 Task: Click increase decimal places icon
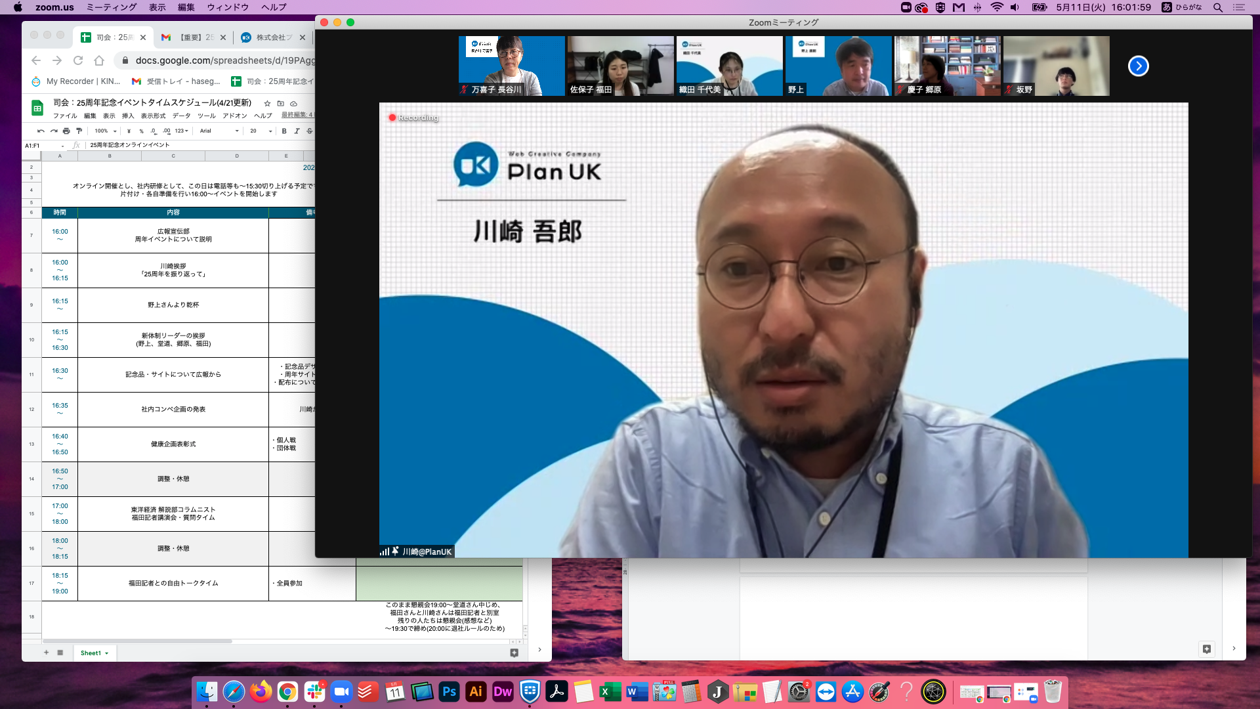(167, 131)
